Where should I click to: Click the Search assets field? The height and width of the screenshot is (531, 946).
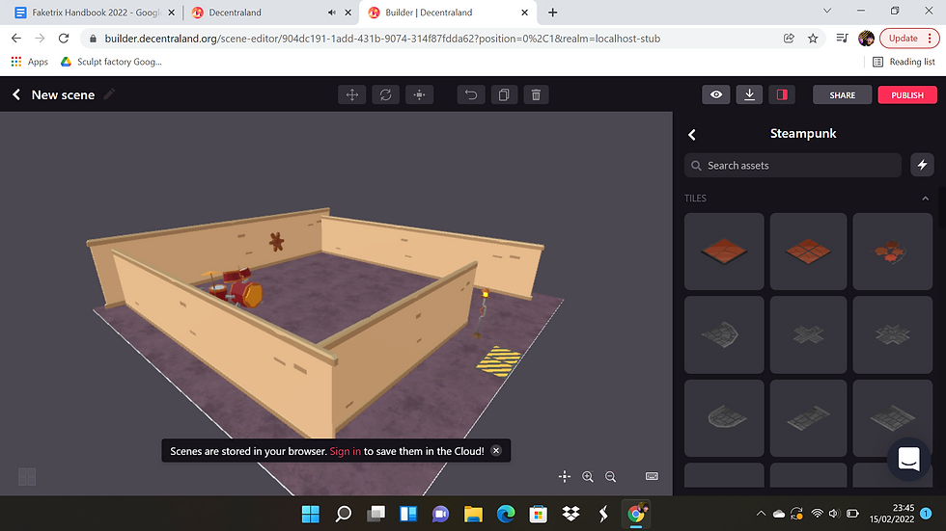[793, 165]
